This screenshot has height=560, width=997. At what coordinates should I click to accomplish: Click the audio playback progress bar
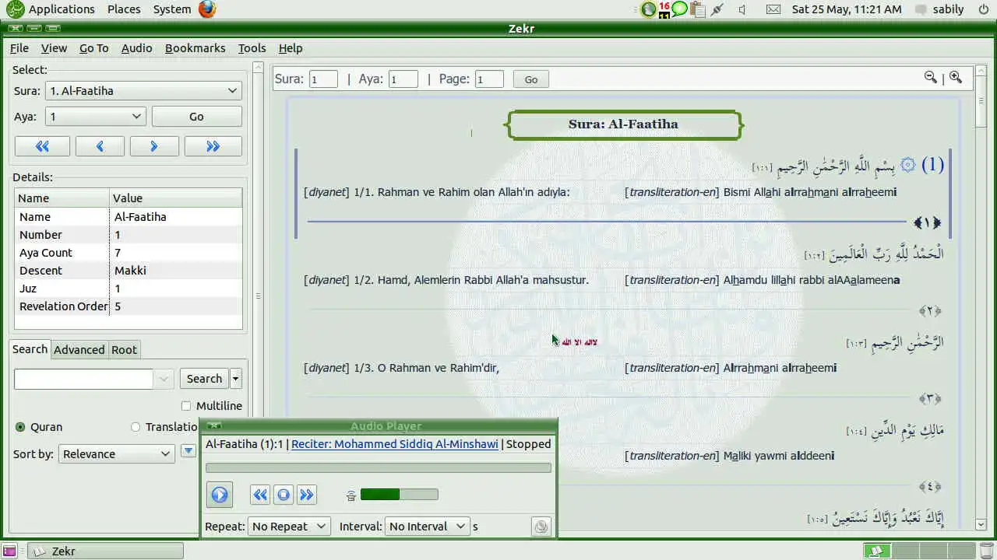378,467
